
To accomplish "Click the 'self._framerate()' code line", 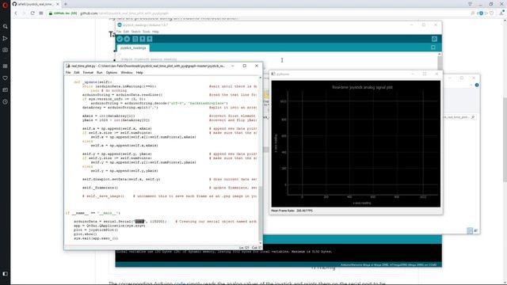I will [x=101, y=188].
